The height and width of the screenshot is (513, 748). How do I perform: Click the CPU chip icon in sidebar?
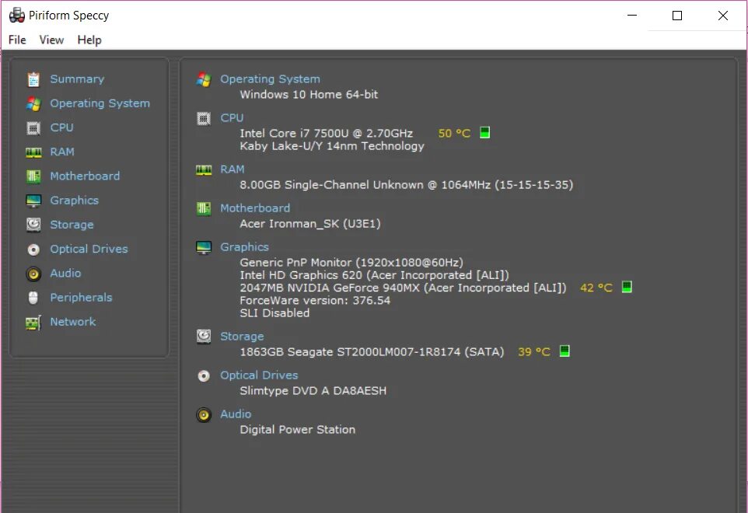(x=33, y=127)
